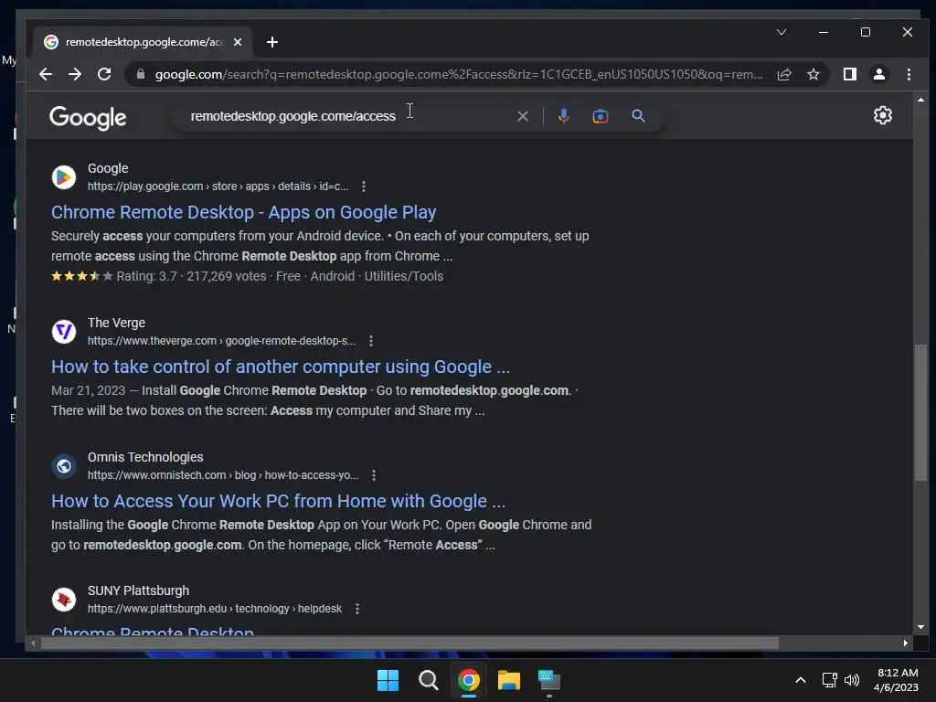Toggle Chrome side panel

[x=849, y=74]
